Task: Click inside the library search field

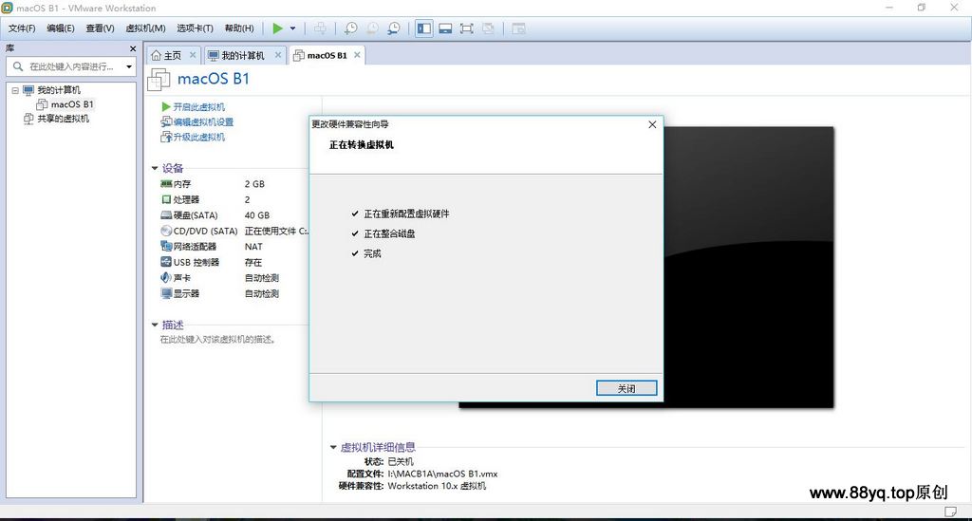Action: 71,66
